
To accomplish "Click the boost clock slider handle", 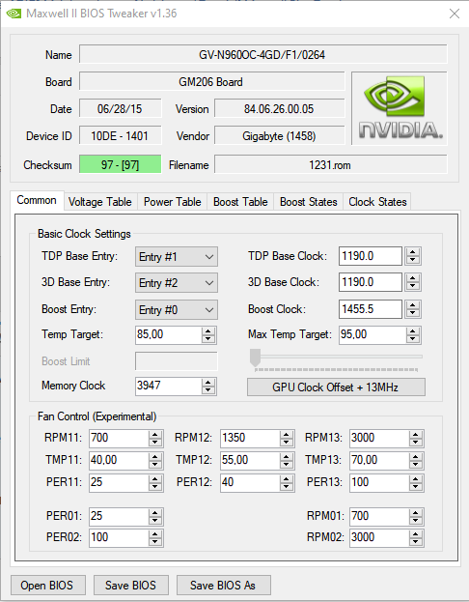I will (x=255, y=358).
